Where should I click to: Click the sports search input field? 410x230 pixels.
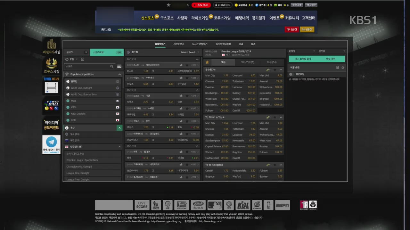pos(87,66)
